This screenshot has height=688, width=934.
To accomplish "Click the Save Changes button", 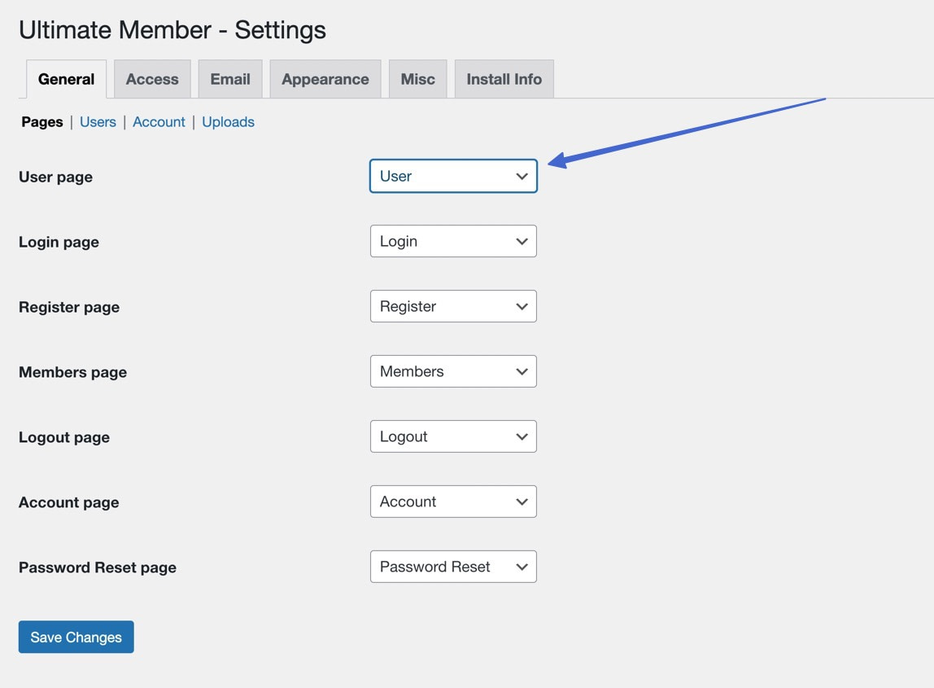I will pos(76,637).
